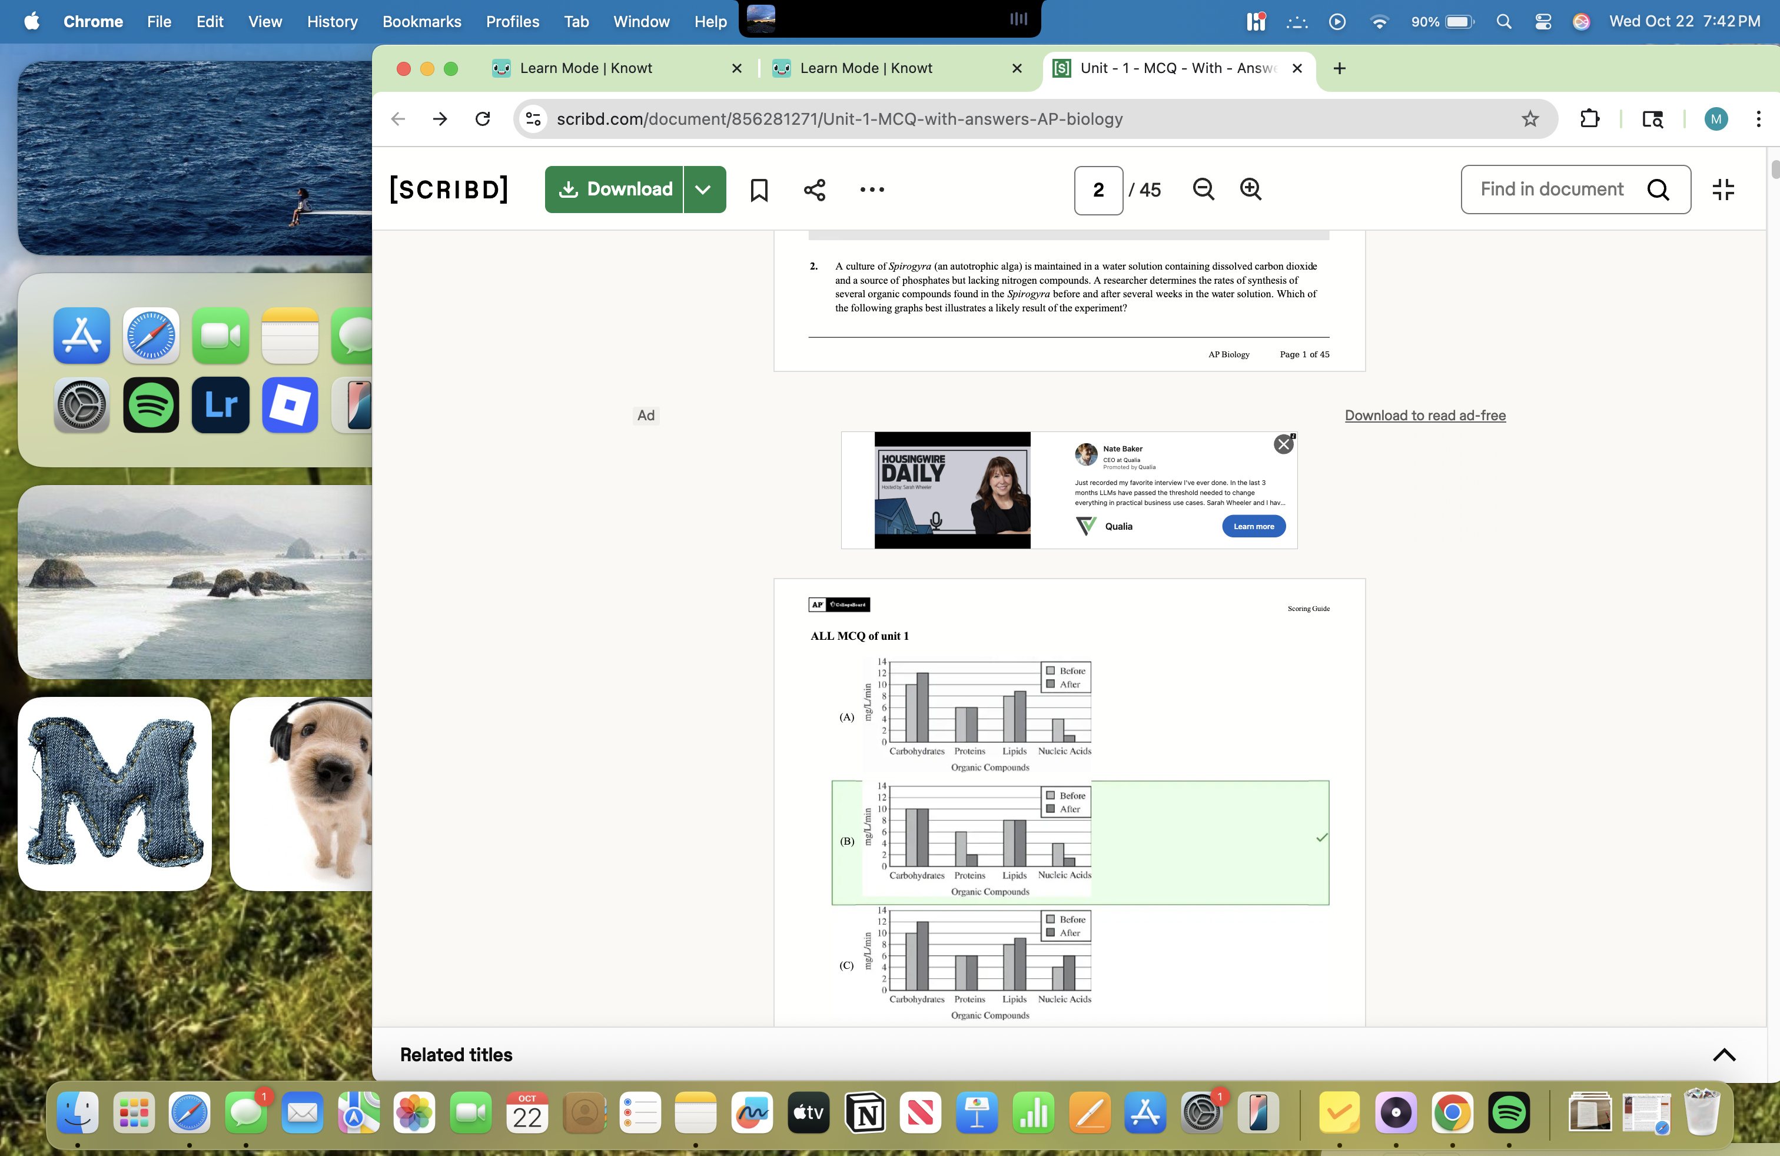The image size is (1780, 1156).
Task: Switch to the first Learn Mode Knowt tab
Action: tap(586, 68)
